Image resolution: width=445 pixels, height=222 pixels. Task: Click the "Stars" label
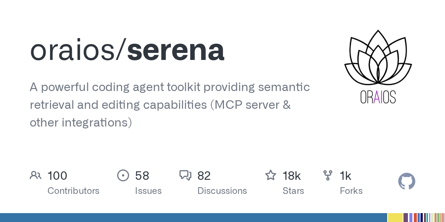[293, 191]
